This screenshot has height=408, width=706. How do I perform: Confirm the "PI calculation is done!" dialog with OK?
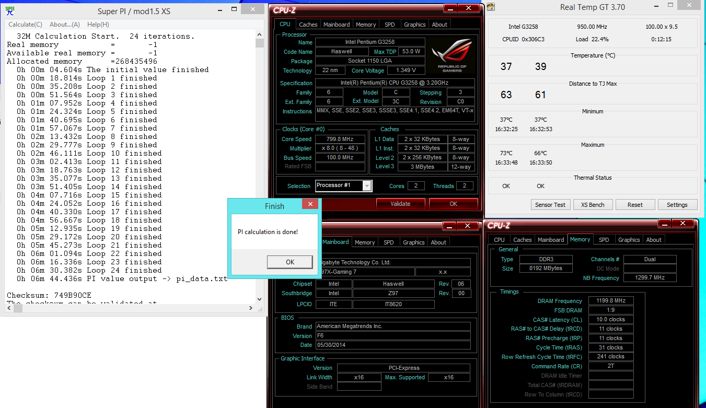click(290, 262)
